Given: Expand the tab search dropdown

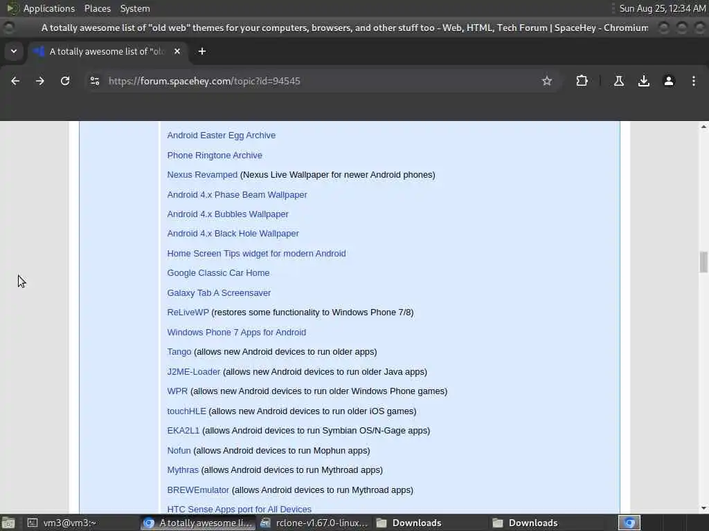Looking at the screenshot, I should [14, 51].
